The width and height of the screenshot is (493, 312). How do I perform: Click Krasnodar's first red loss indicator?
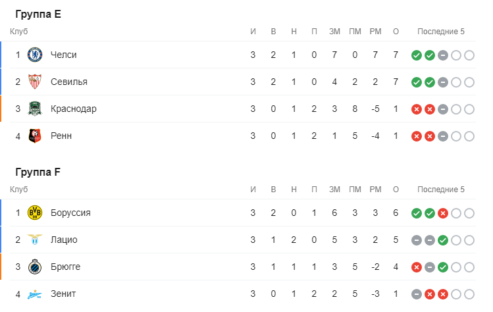click(417, 109)
